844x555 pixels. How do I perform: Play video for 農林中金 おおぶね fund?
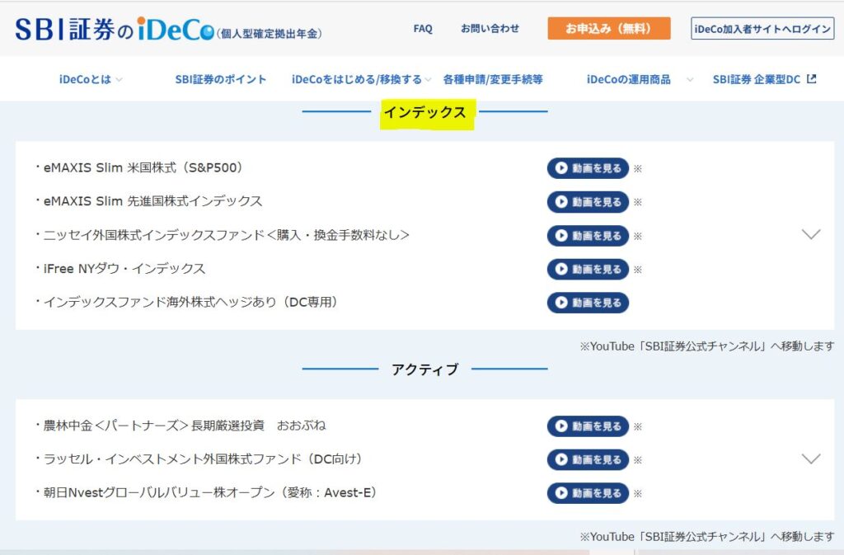tap(588, 426)
